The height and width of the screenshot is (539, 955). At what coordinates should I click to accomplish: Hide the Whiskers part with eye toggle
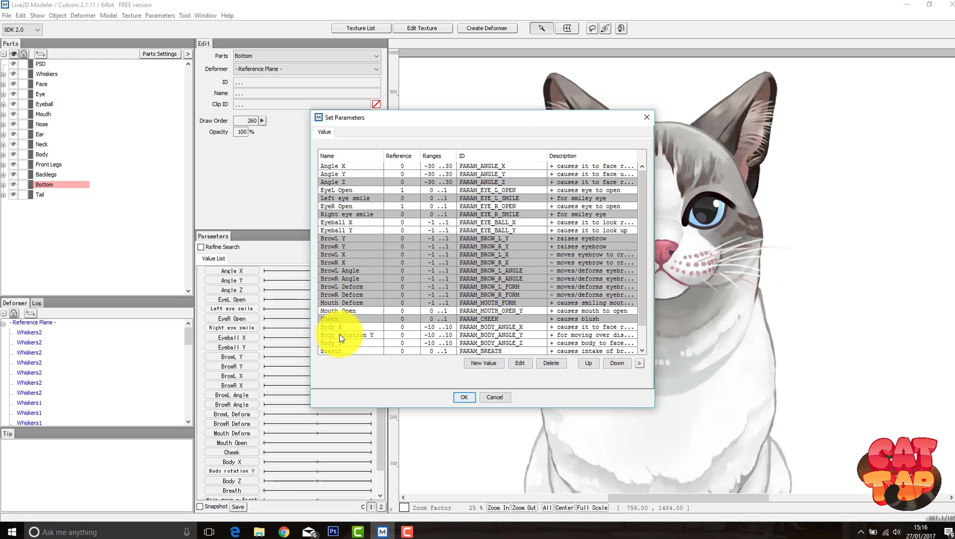(x=13, y=74)
